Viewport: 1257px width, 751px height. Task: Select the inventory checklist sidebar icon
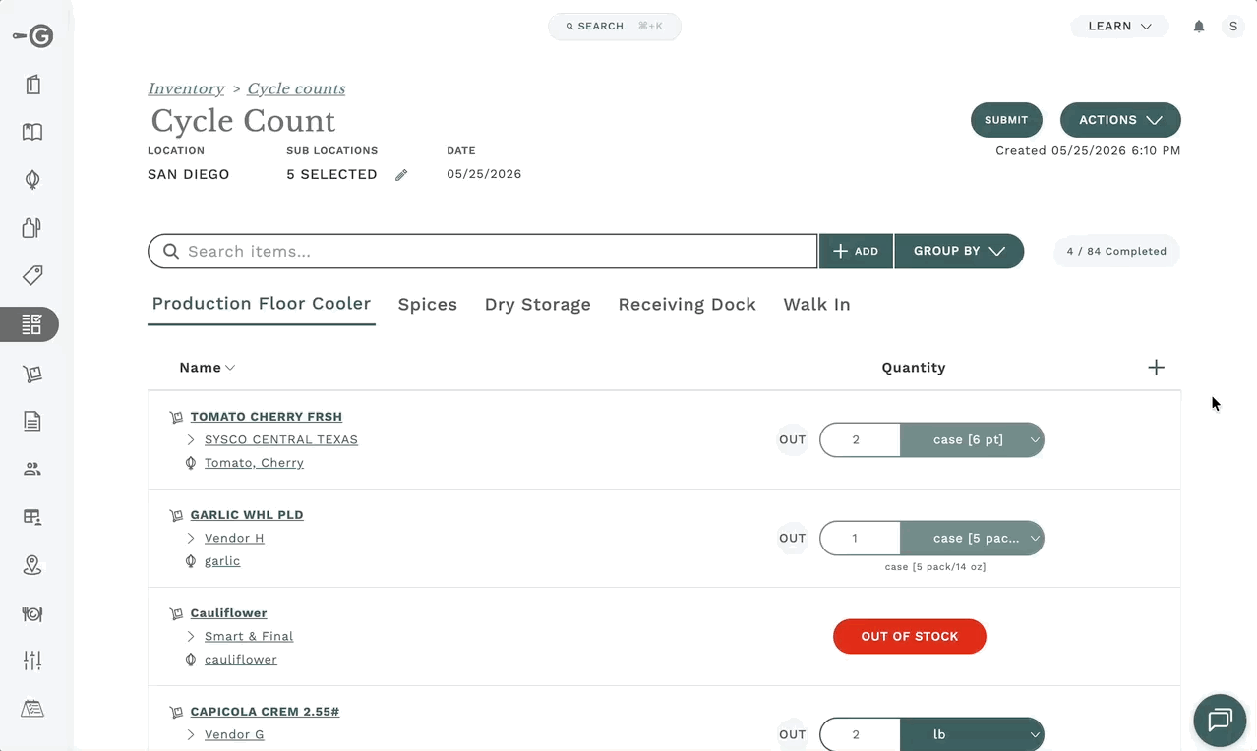pyautogui.click(x=31, y=323)
